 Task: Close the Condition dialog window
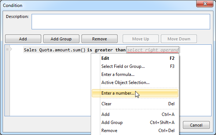205,4
